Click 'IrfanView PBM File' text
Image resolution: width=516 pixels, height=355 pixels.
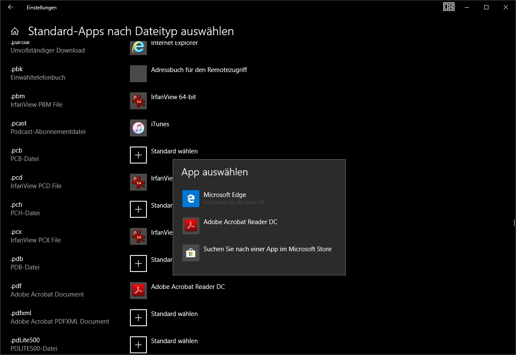pos(36,105)
